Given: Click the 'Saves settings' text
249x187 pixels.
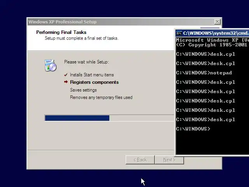Looking at the screenshot, I should pyautogui.click(x=83, y=90).
